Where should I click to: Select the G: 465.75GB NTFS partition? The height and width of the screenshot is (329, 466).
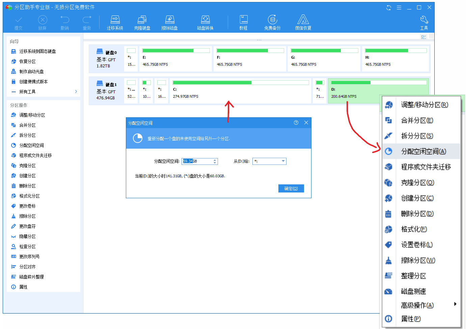click(x=324, y=59)
